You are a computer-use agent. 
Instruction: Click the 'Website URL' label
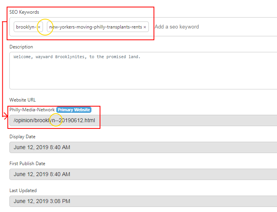pyautogui.click(x=23, y=100)
